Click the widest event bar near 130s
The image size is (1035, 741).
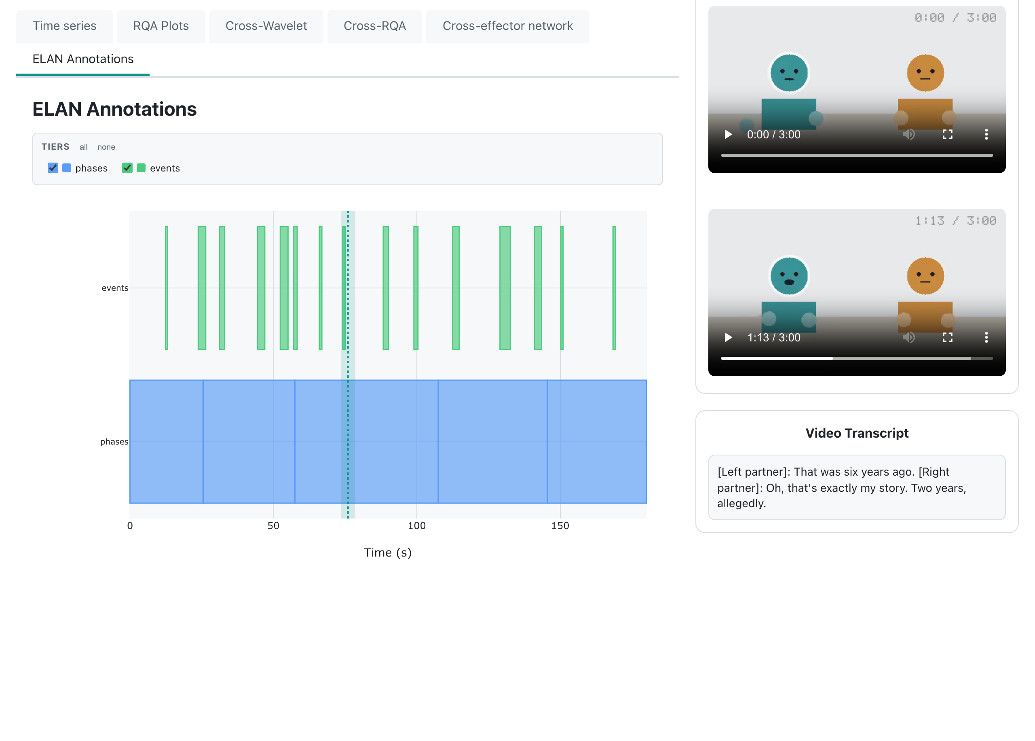click(505, 288)
